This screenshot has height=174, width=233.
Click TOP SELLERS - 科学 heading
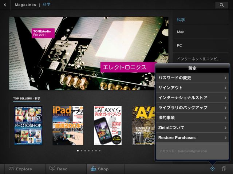tap(27, 99)
